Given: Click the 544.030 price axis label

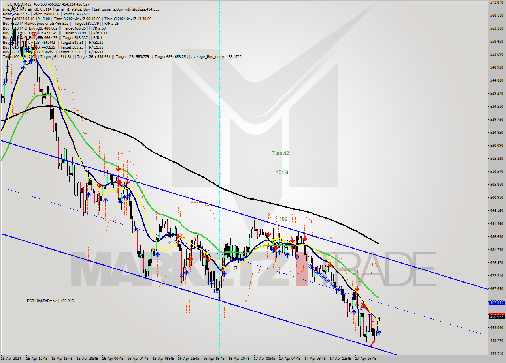Looking at the screenshot, I should coord(497,80).
